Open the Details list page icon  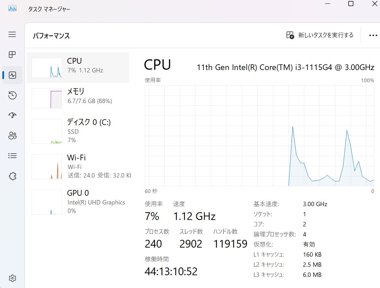[x=12, y=156]
